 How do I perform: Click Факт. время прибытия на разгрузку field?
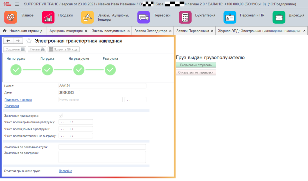(75, 122)
